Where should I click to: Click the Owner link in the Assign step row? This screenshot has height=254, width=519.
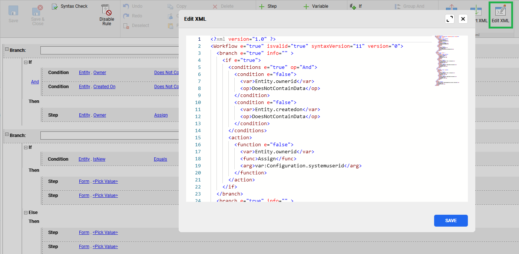click(100, 115)
